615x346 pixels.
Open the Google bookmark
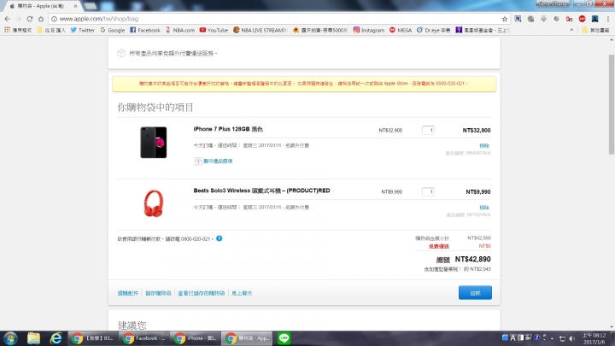click(x=113, y=30)
